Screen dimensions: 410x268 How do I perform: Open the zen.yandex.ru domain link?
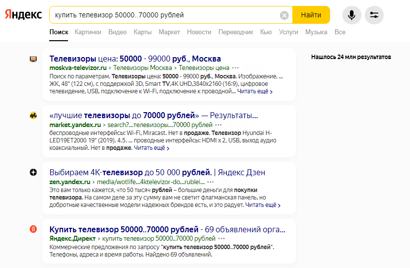tap(70, 182)
